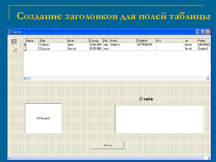Click the Form1 title bar text
Image resolution: width=216 pixels, height=162 pixels.
16,32
